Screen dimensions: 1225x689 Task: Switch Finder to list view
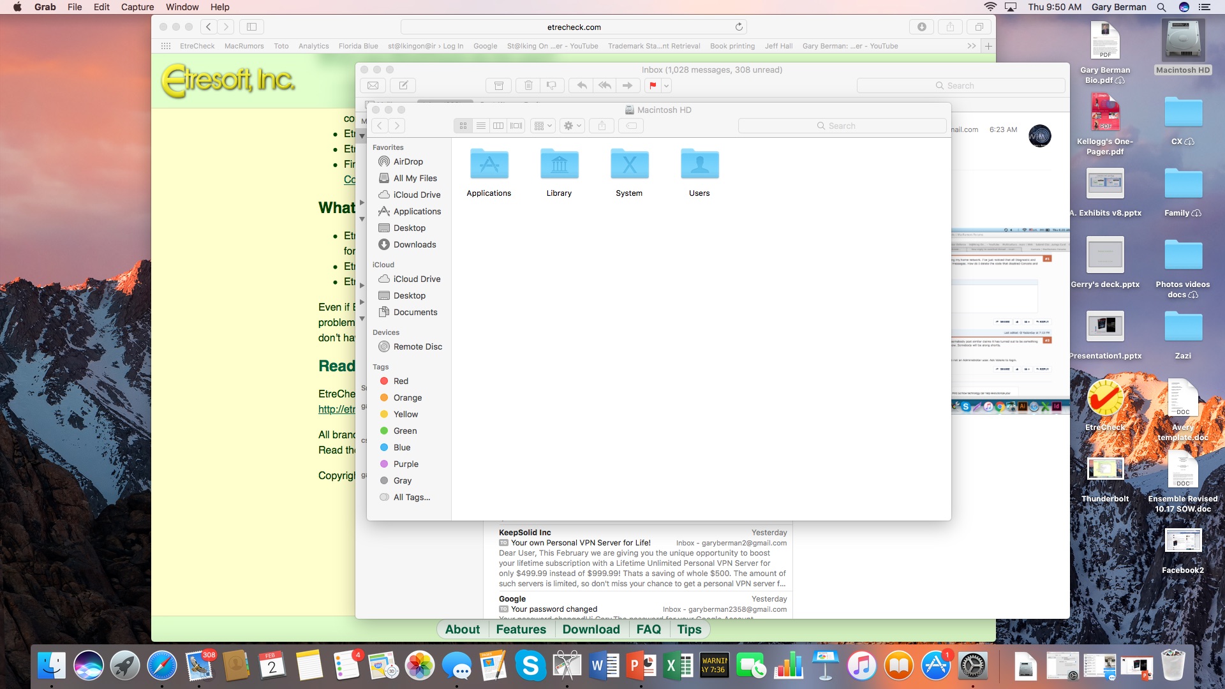tap(481, 126)
